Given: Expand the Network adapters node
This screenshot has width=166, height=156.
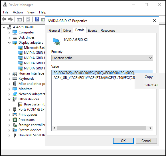Looking at the screenshot, I should [x=9, y=94].
